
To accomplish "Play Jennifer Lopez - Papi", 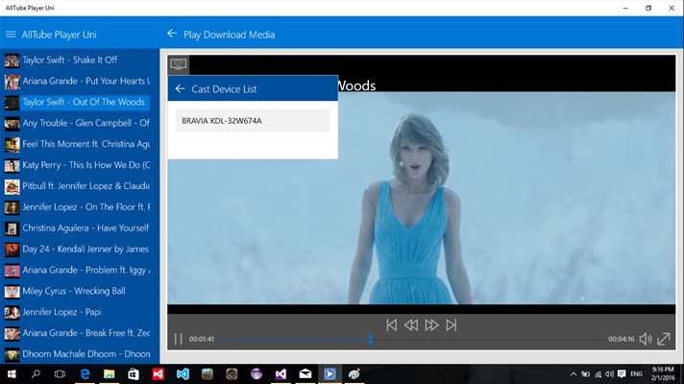I will (x=77, y=312).
